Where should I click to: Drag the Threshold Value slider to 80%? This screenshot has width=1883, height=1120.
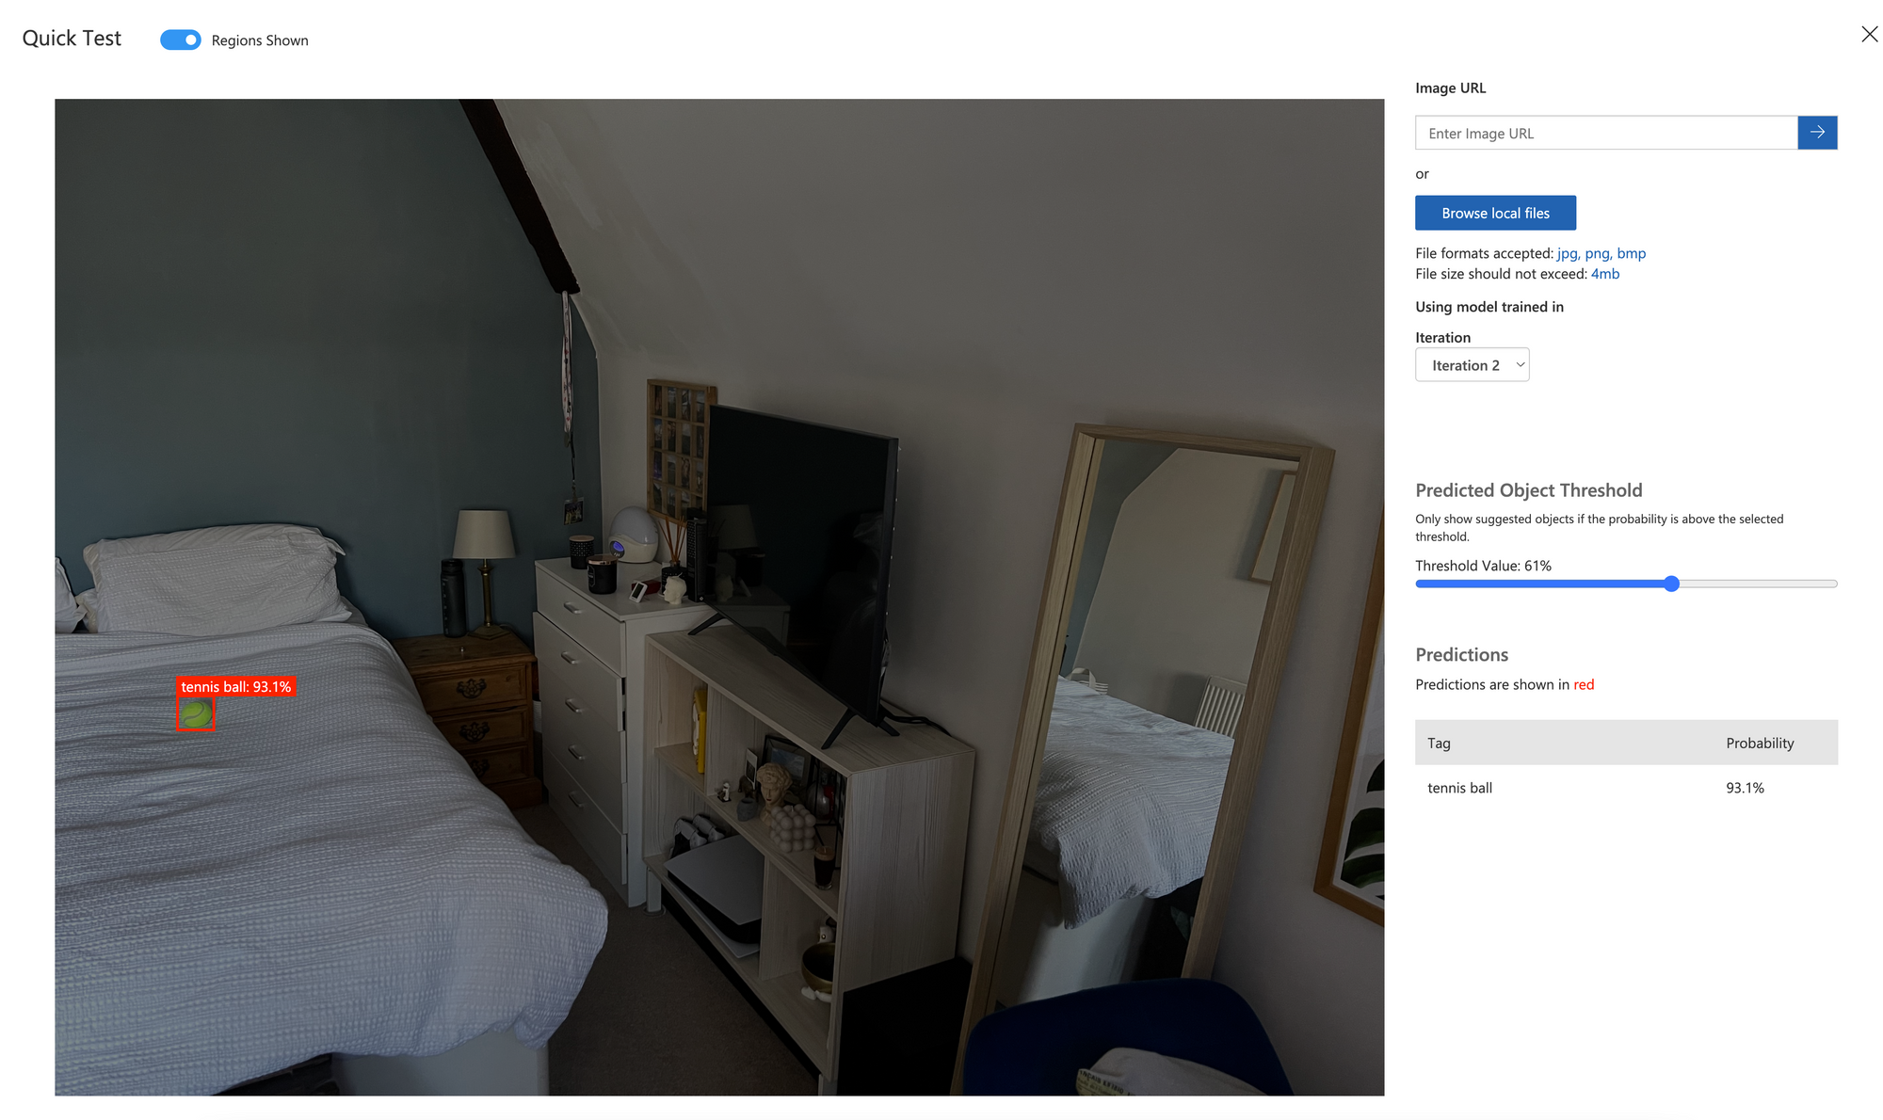pyautogui.click(x=1751, y=583)
